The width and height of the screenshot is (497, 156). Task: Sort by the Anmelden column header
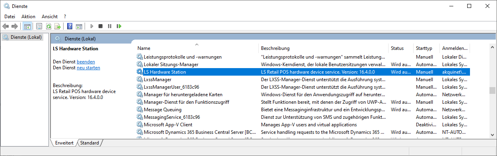point(454,48)
